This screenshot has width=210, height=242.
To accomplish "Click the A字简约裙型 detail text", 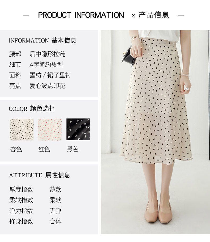I will [46, 65].
